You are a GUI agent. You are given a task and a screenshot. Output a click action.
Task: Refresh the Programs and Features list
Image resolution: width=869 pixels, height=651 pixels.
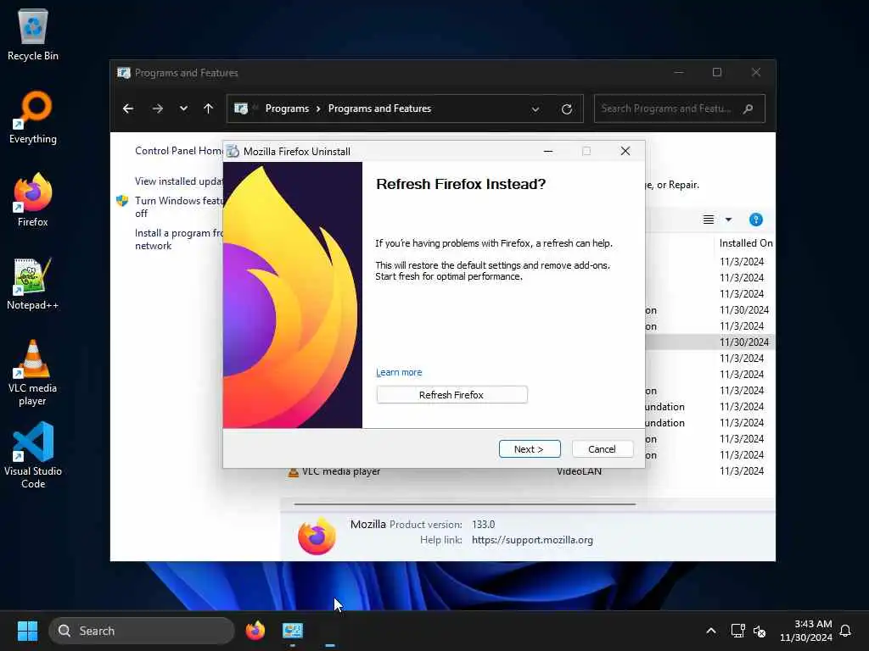click(566, 109)
